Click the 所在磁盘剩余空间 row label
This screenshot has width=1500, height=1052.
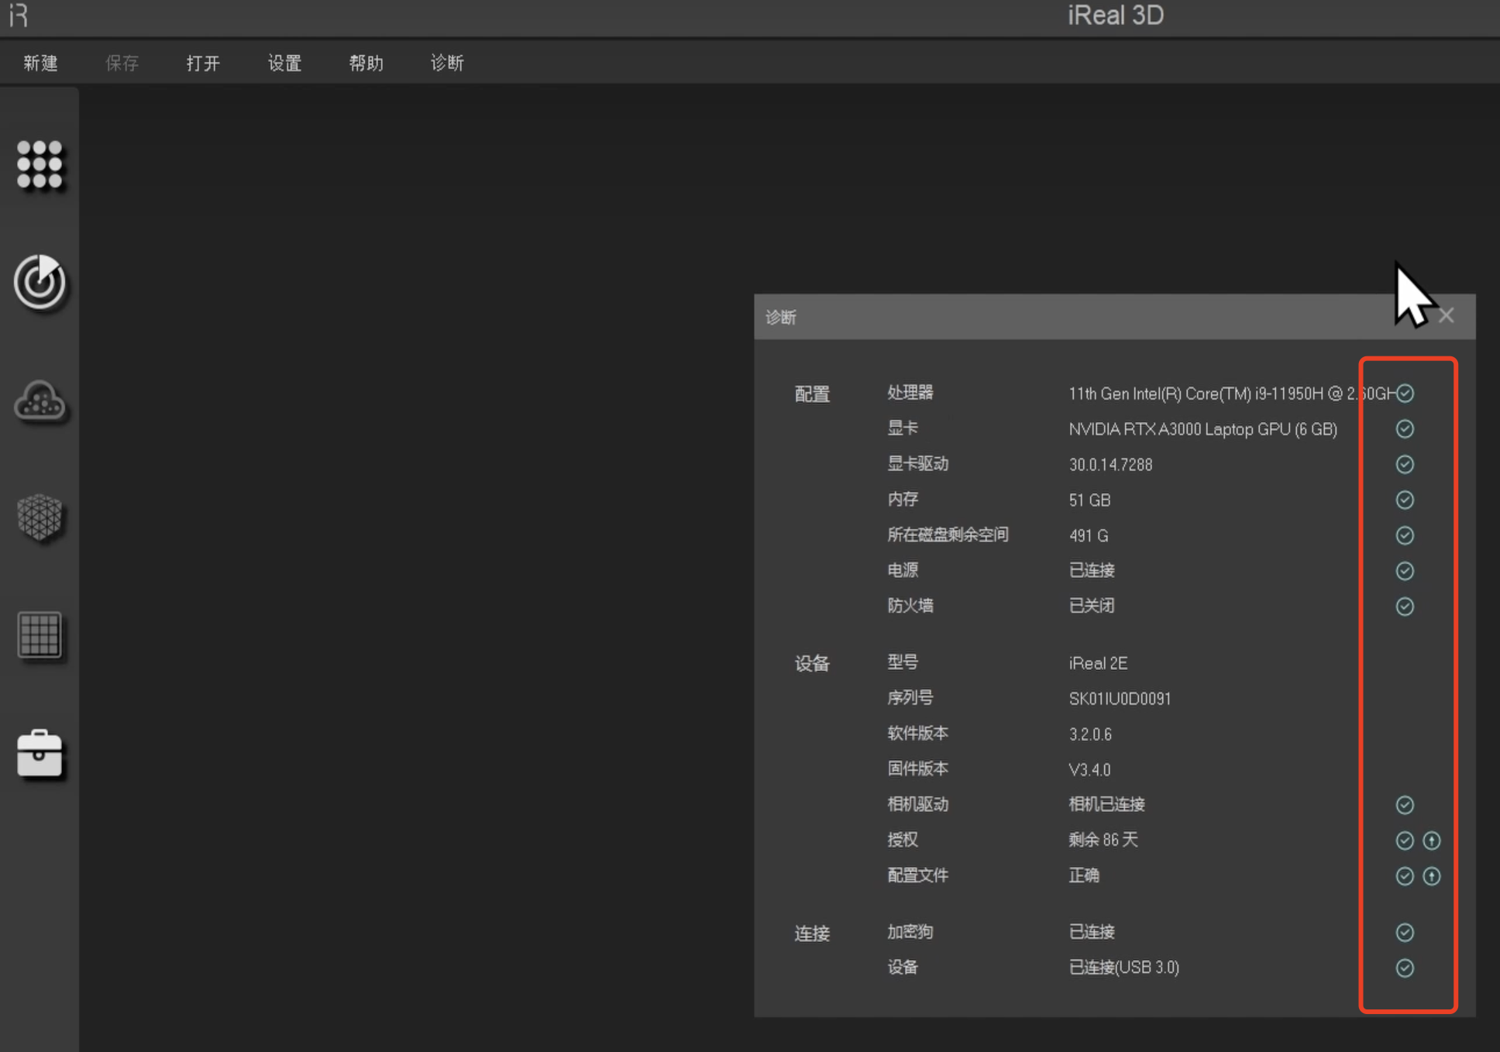point(948,535)
